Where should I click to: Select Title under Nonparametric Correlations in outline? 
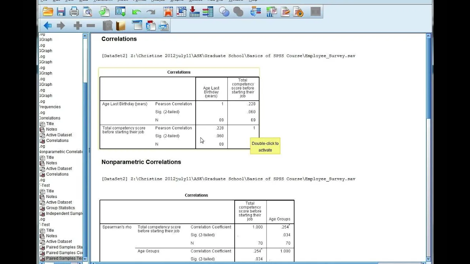pos(50,157)
